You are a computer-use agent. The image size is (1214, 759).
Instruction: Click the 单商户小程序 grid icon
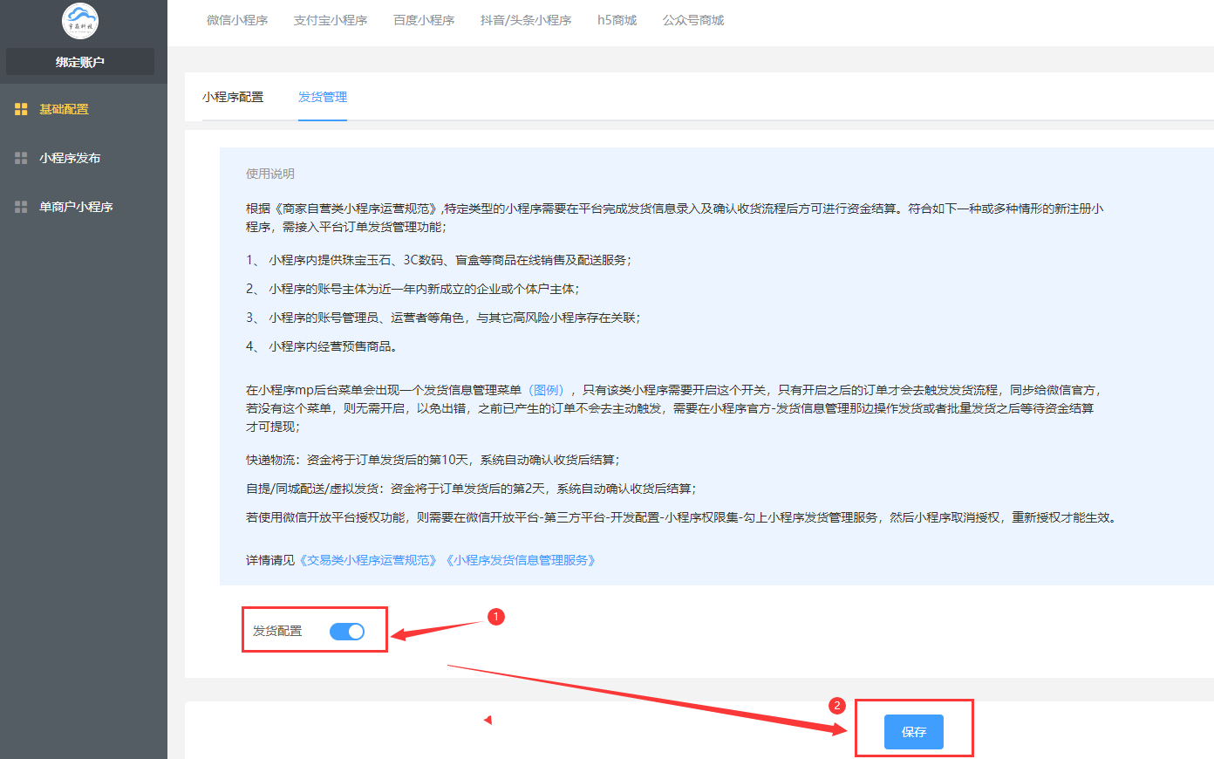click(21, 207)
